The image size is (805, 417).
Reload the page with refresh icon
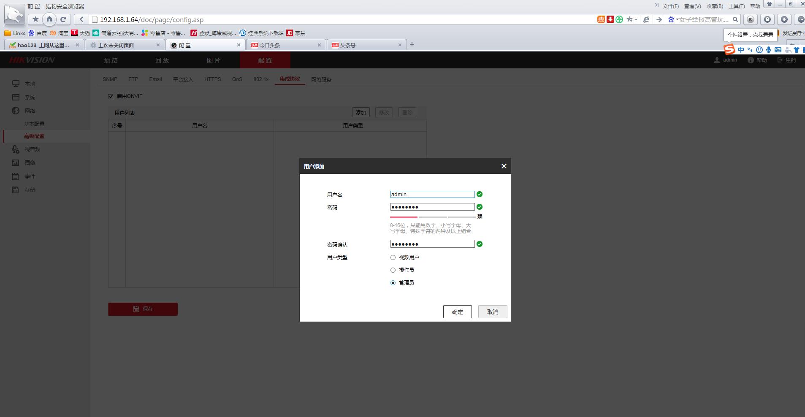pyautogui.click(x=63, y=19)
